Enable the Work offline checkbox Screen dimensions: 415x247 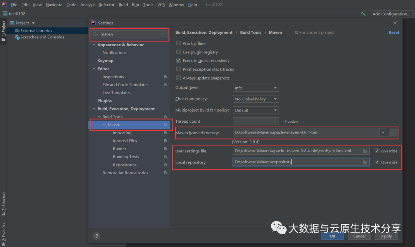(x=179, y=43)
